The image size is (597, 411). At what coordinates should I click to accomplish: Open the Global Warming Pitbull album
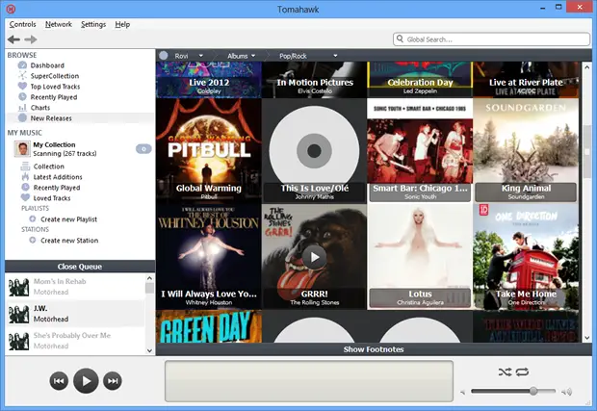(x=209, y=150)
